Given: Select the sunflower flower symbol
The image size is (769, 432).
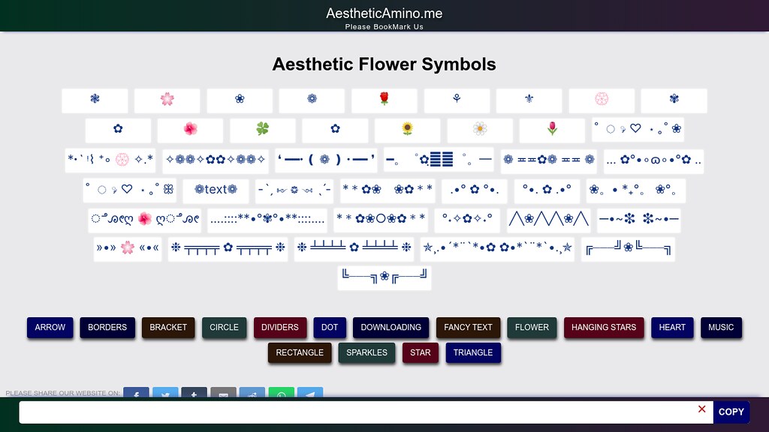Looking at the screenshot, I should pos(406,130).
